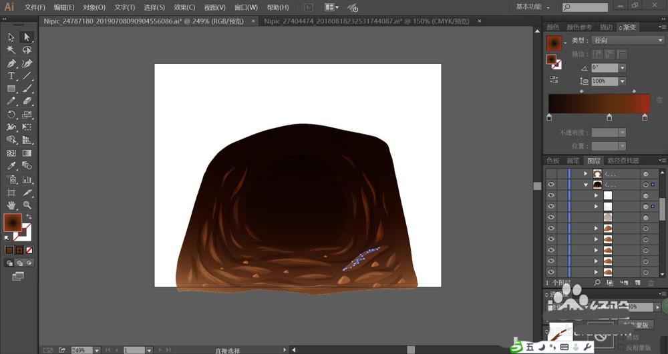Select the Rotate tool
This screenshot has height=354, width=668.
pyautogui.click(x=11, y=115)
